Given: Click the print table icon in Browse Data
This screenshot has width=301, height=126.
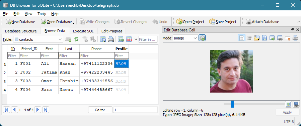Looking at the screenshot, I should pos(111,39).
